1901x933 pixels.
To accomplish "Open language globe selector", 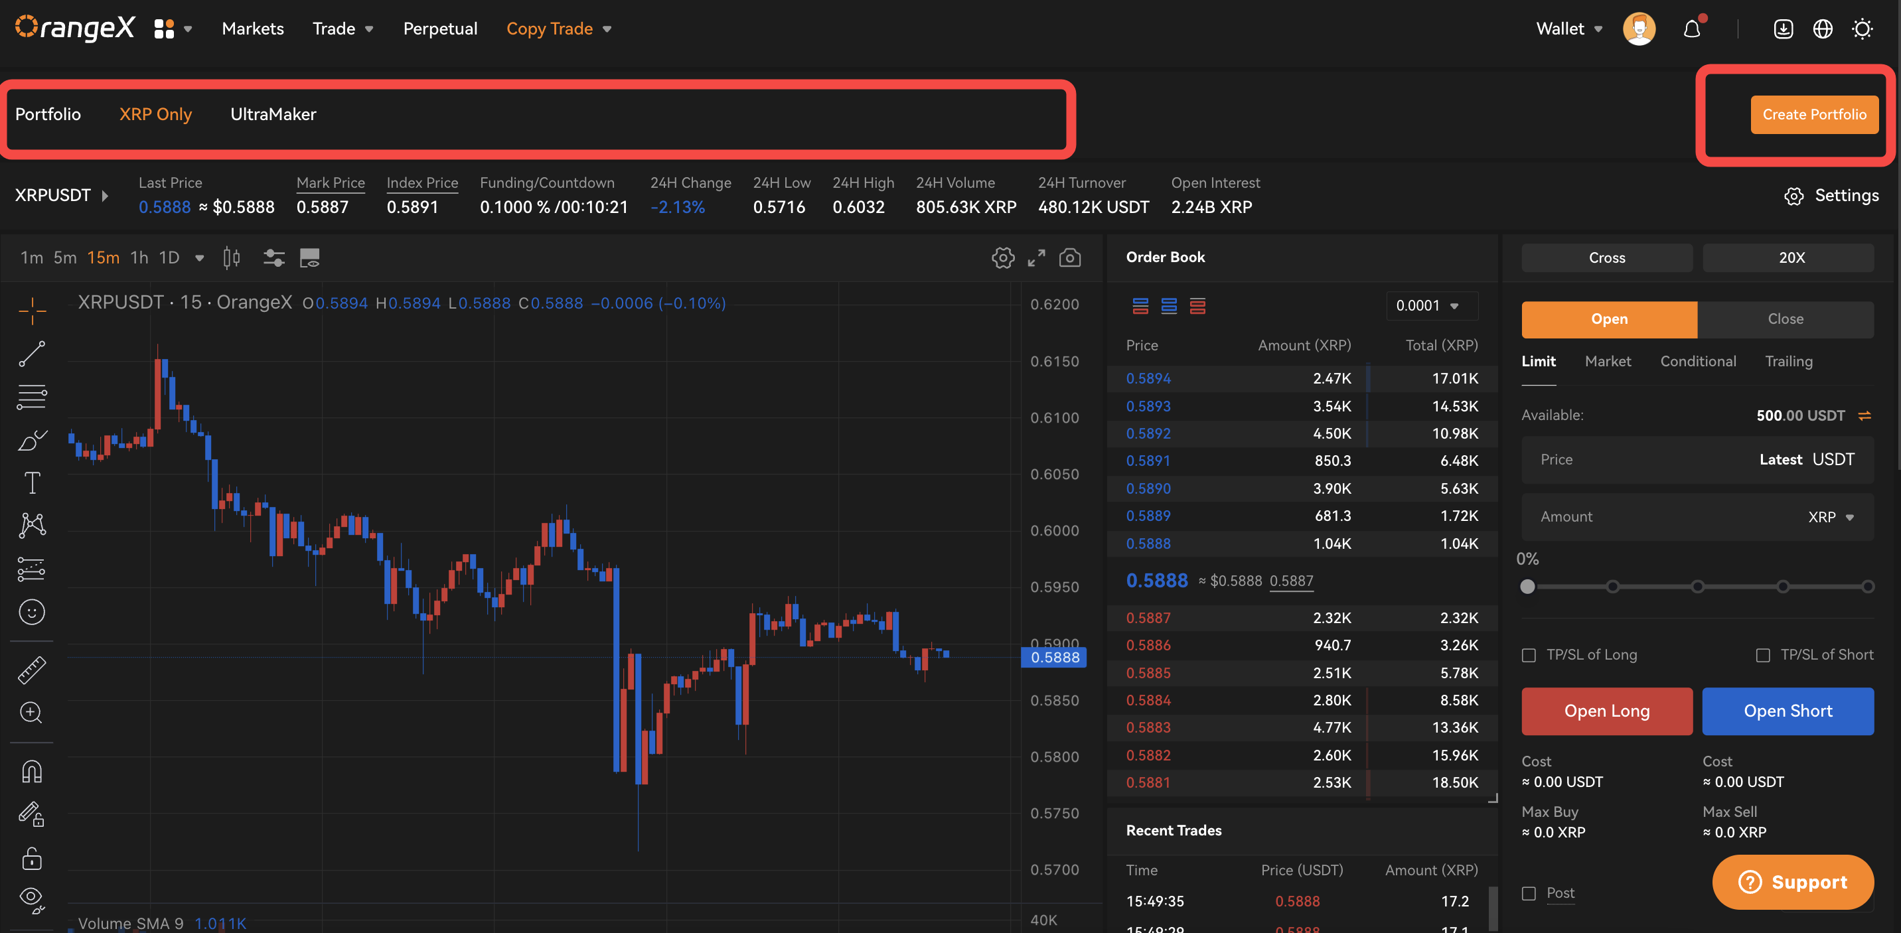I will click(x=1823, y=29).
